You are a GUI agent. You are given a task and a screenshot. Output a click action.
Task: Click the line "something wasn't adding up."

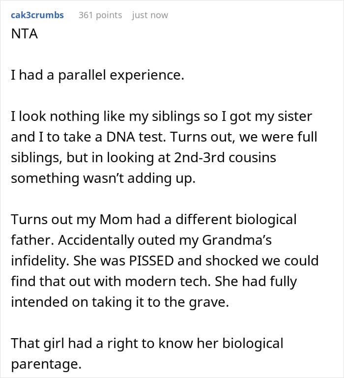[x=103, y=178]
